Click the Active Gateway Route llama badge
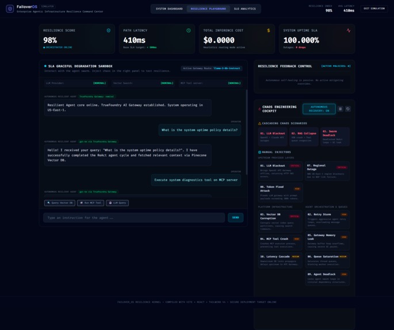Image resolution: width=394 pixels, height=330 pixels. tap(211, 68)
